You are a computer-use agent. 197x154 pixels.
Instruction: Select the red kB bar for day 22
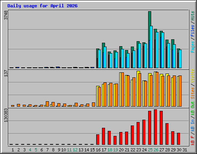point(132,135)
